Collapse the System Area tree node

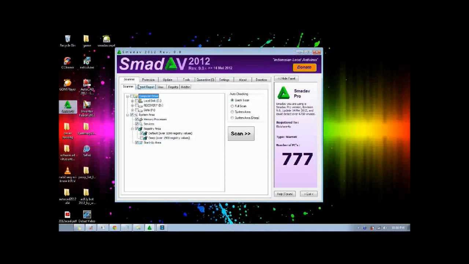point(128,115)
